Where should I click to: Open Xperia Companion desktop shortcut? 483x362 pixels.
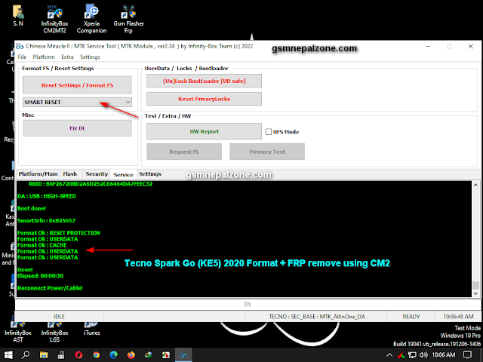click(x=91, y=19)
